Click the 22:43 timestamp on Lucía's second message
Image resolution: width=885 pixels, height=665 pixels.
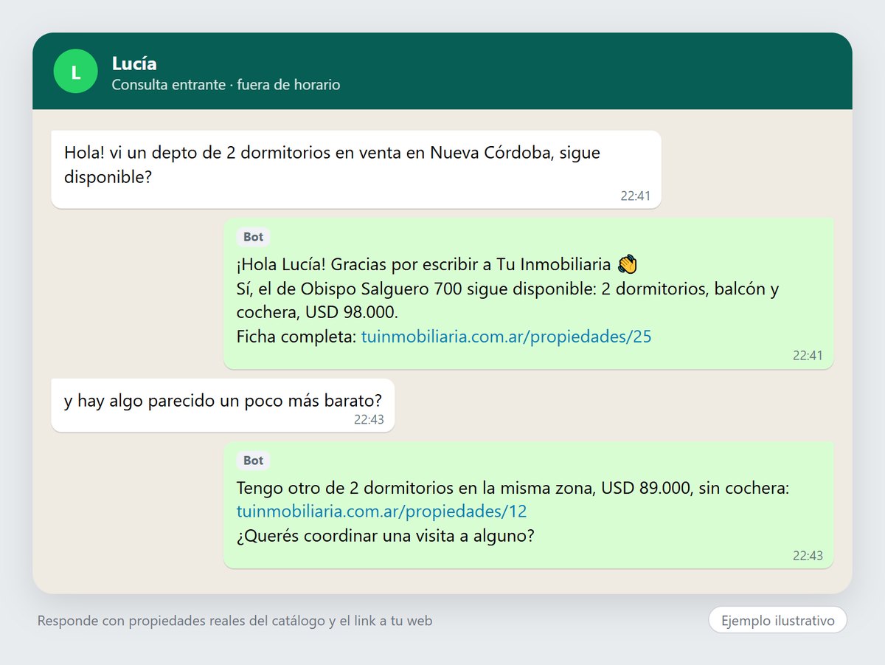[x=369, y=419]
